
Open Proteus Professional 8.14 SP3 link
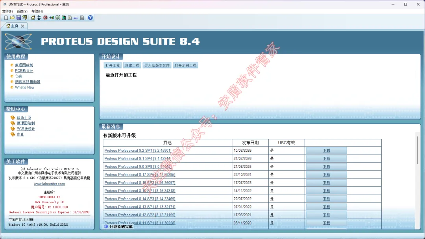click(x=140, y=199)
